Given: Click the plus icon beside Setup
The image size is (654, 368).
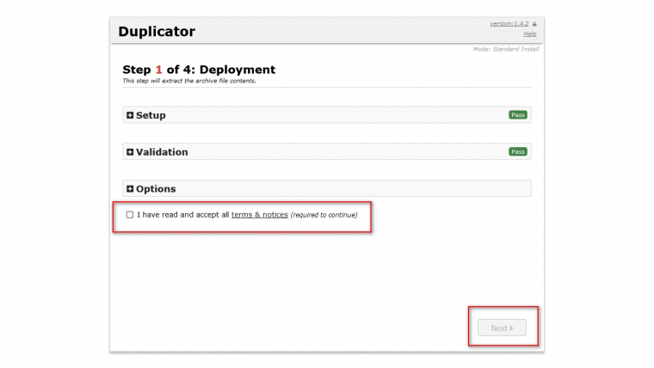Looking at the screenshot, I should click(x=130, y=115).
